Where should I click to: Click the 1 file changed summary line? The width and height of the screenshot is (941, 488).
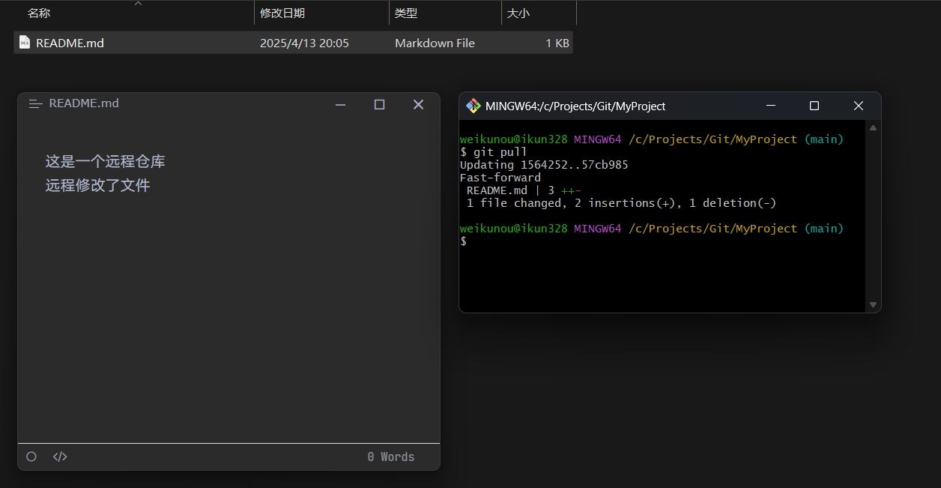pyautogui.click(x=621, y=203)
